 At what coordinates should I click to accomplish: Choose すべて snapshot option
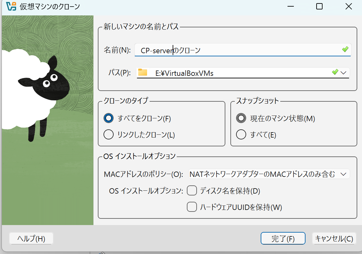coord(241,134)
